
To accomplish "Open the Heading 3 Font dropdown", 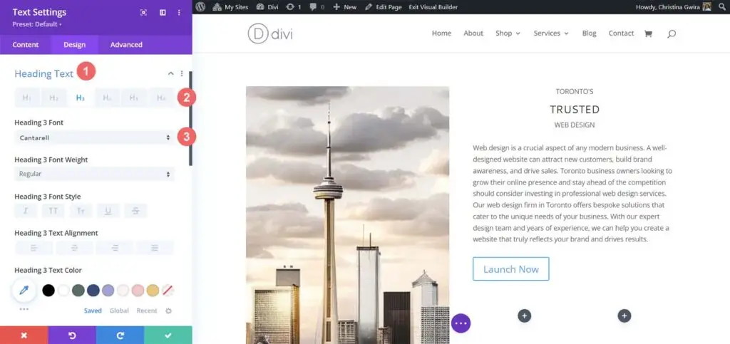I will pos(95,137).
